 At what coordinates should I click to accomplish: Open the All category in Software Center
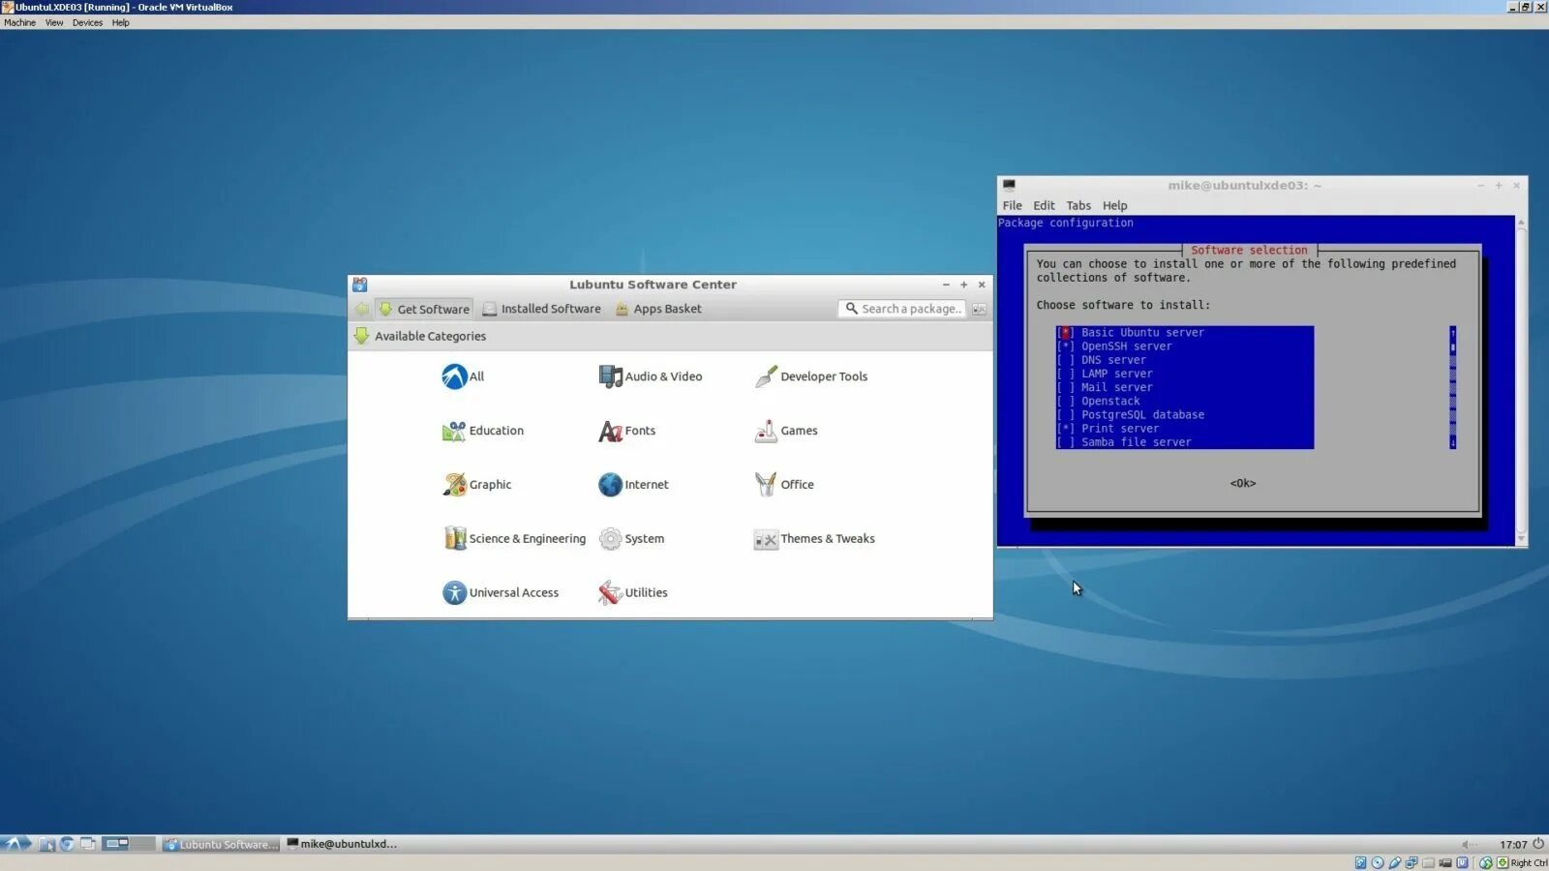click(x=463, y=376)
